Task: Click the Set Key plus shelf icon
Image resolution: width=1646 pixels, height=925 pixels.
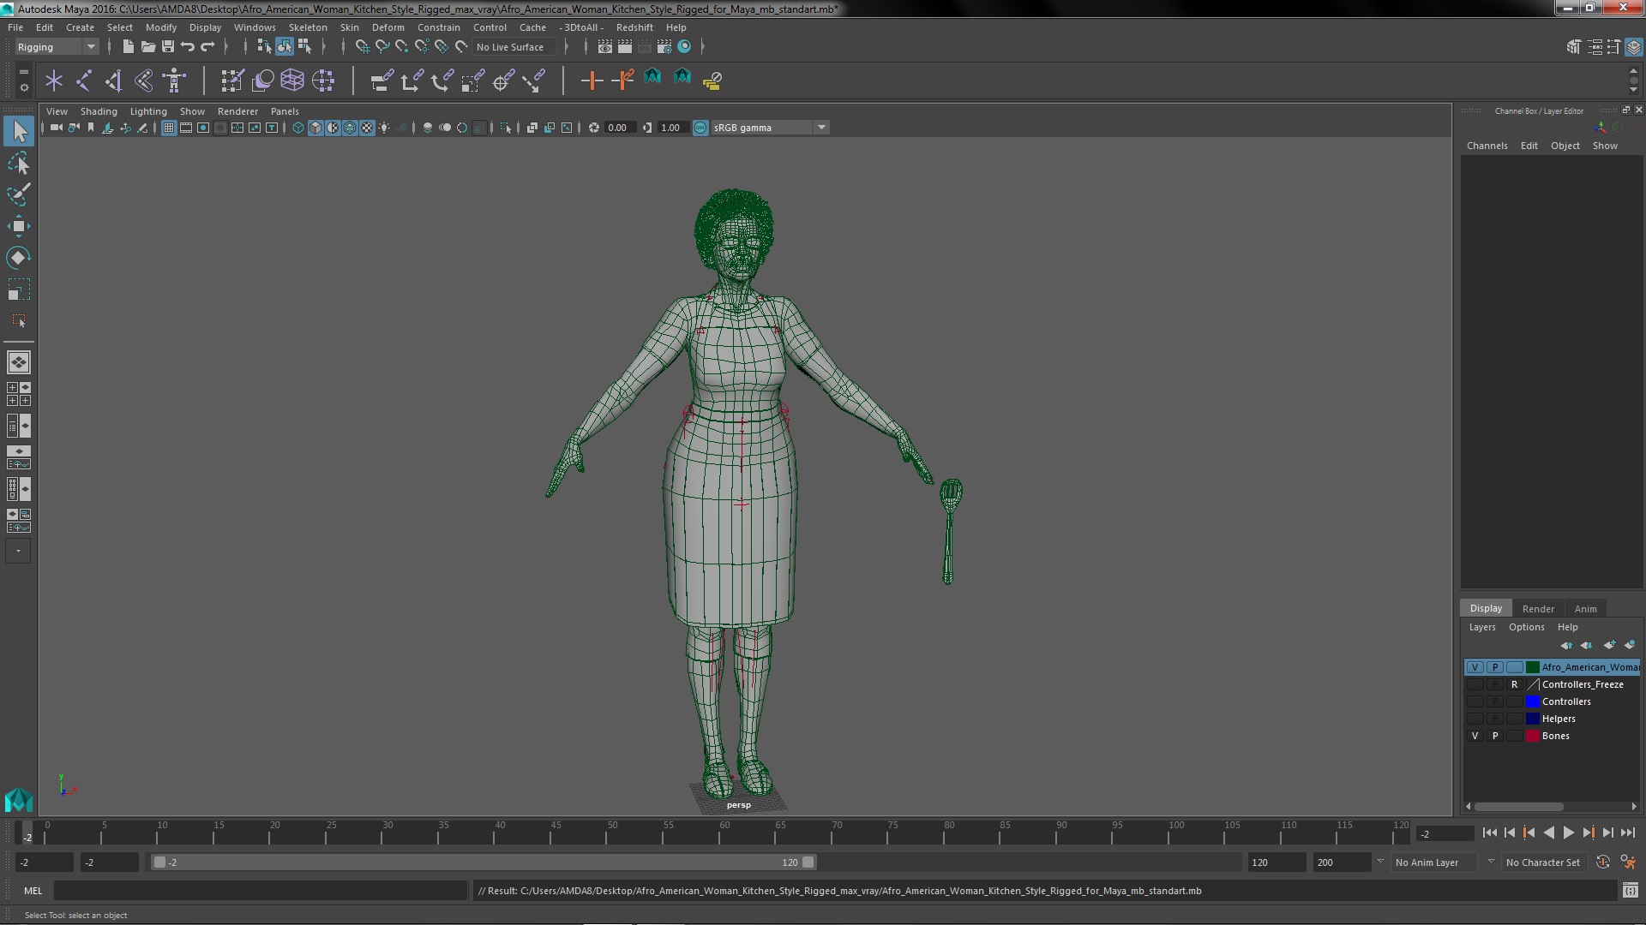Action: (592, 81)
